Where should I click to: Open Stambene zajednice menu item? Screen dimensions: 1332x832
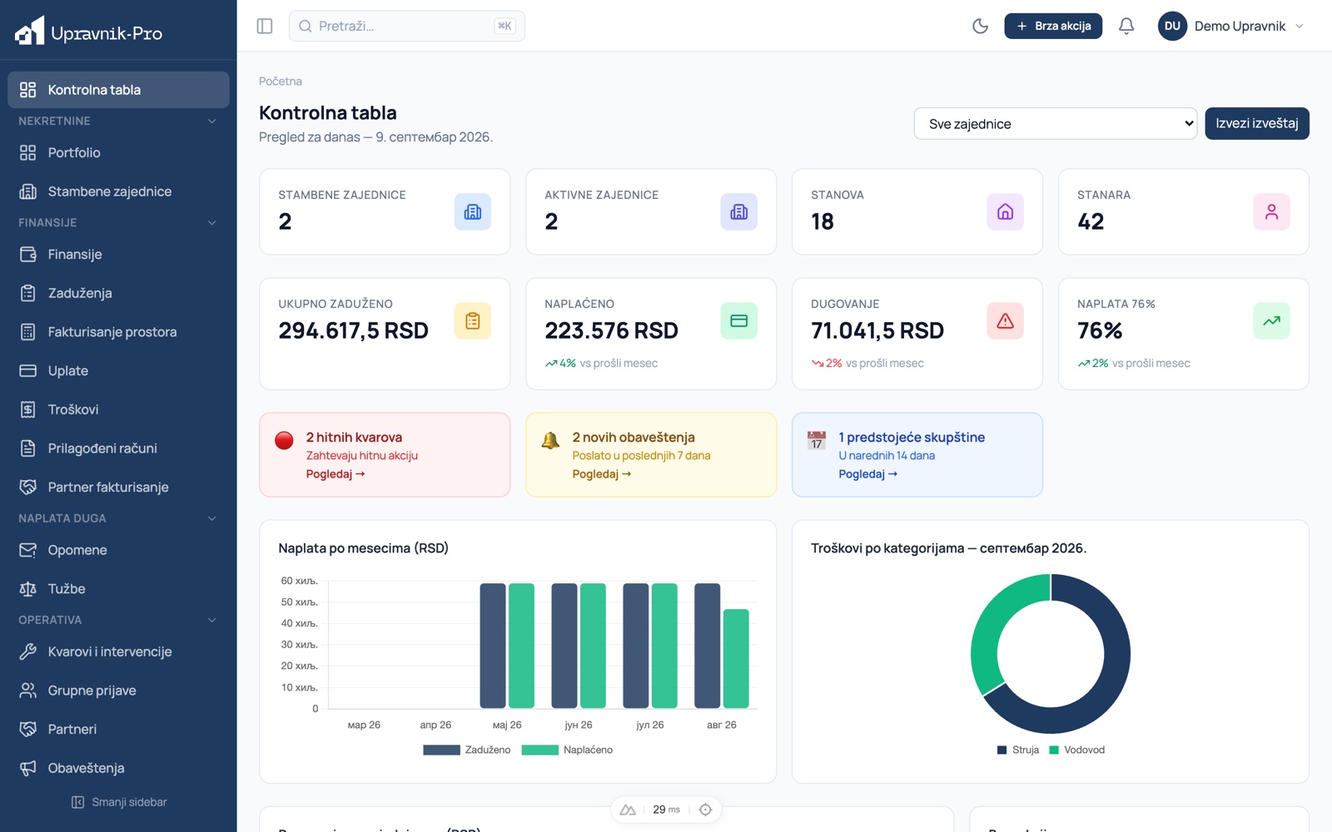point(118,191)
